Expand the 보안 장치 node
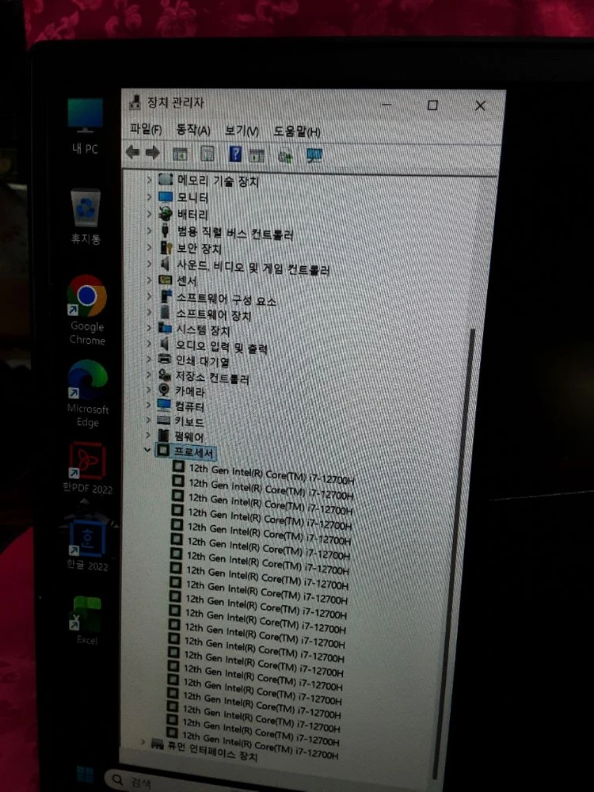Screen dimensions: 594x792 click(149, 247)
